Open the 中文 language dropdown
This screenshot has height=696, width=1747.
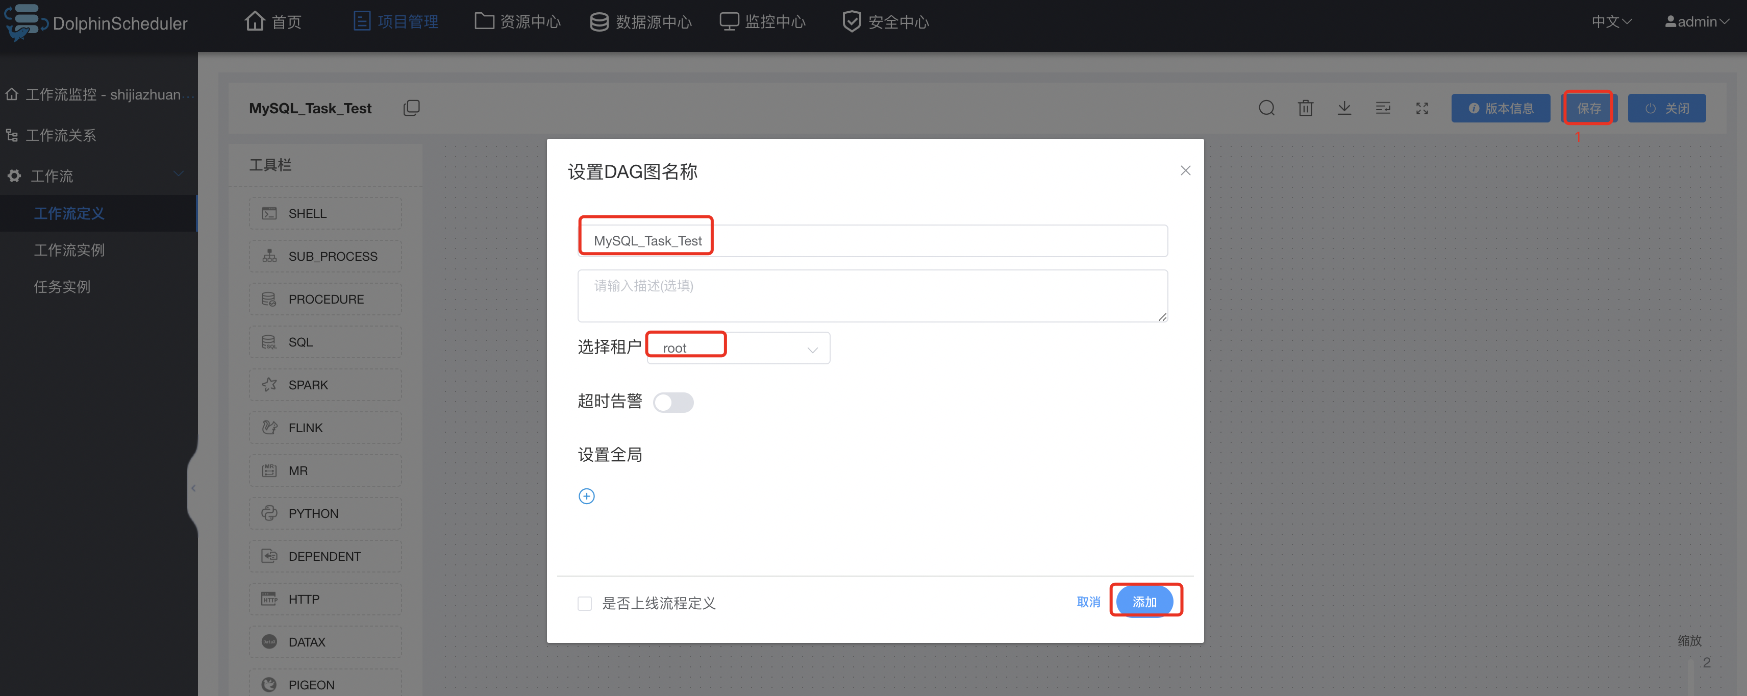pyautogui.click(x=1611, y=22)
